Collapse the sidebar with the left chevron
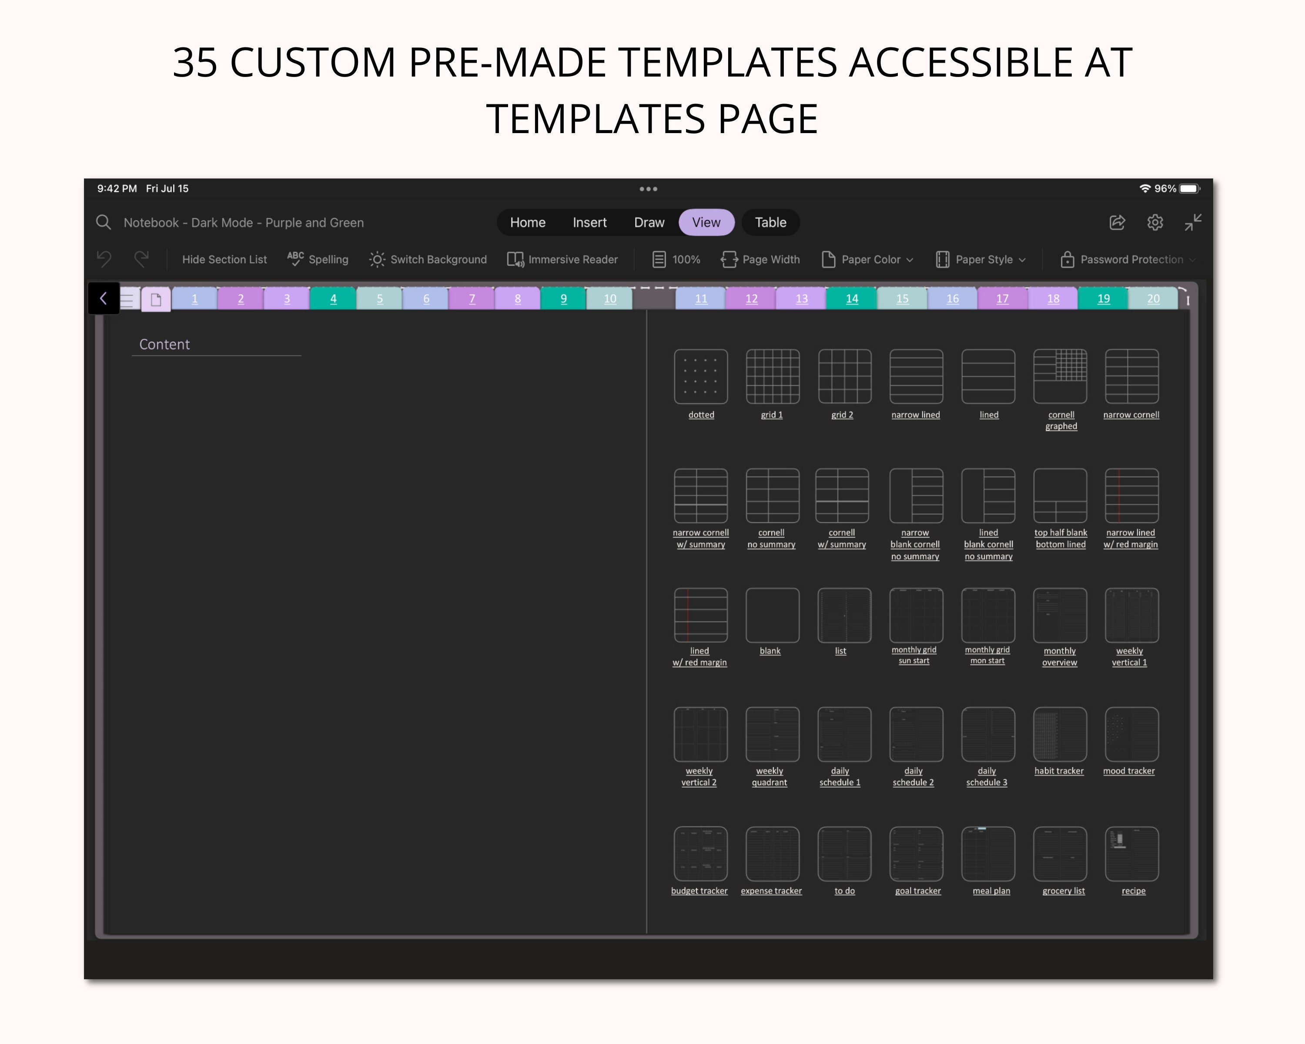This screenshot has height=1044, width=1305. (x=103, y=298)
